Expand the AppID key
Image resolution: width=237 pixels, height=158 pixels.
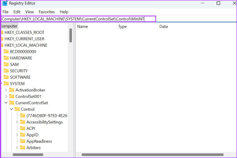click(x=17, y=135)
